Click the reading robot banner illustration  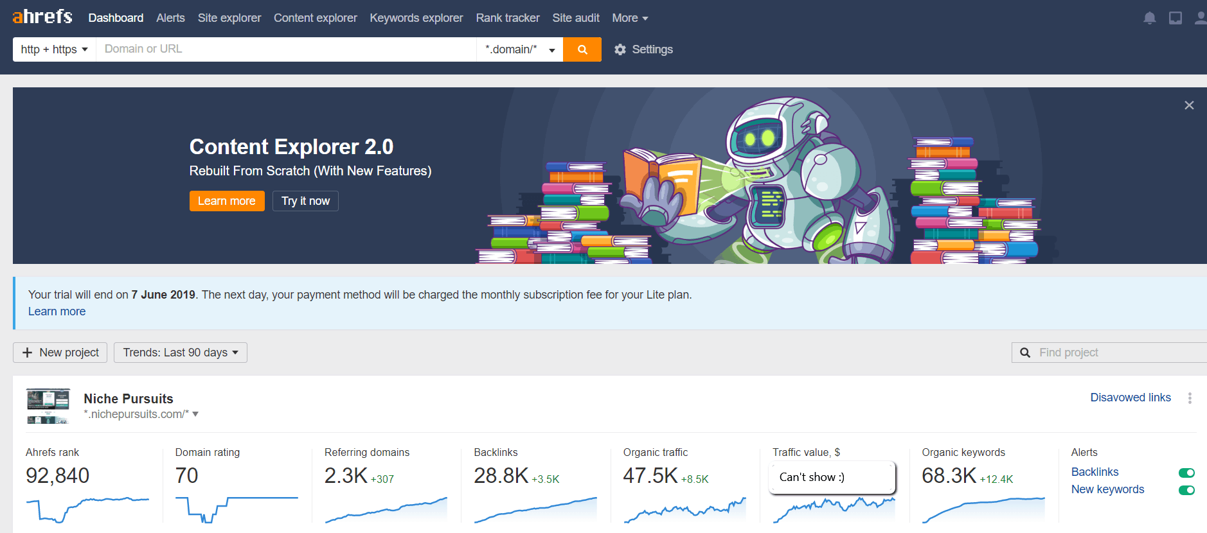pyautogui.click(x=758, y=180)
